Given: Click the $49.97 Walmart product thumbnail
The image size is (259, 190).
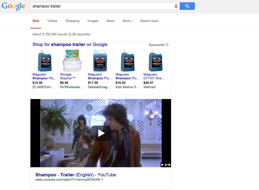Looking at the screenshot, I should pos(156,61).
